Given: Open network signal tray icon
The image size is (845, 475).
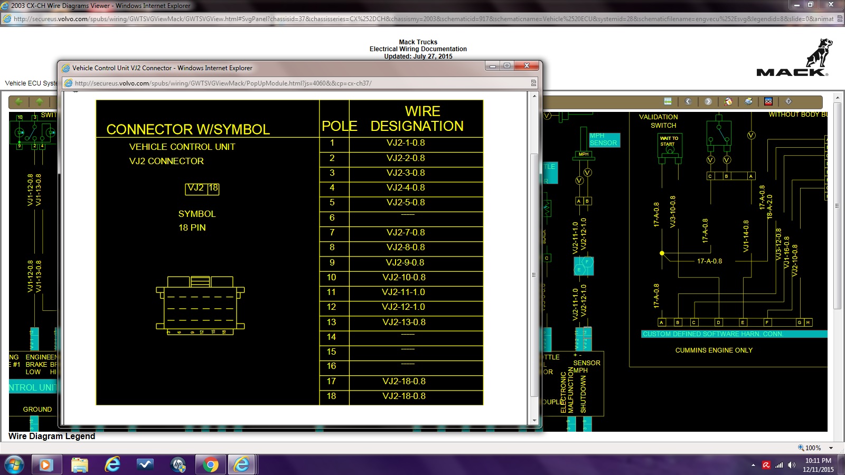Looking at the screenshot, I should tap(779, 465).
